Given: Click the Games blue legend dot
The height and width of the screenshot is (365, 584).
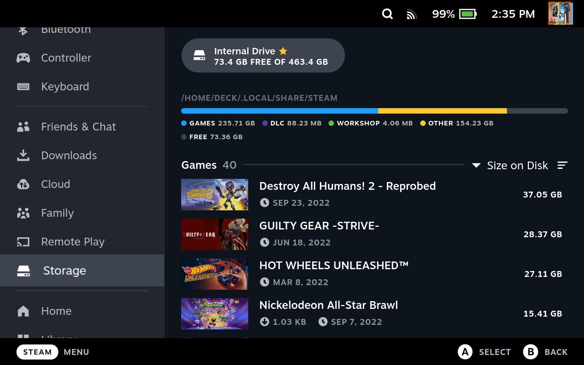Looking at the screenshot, I should coord(184,123).
